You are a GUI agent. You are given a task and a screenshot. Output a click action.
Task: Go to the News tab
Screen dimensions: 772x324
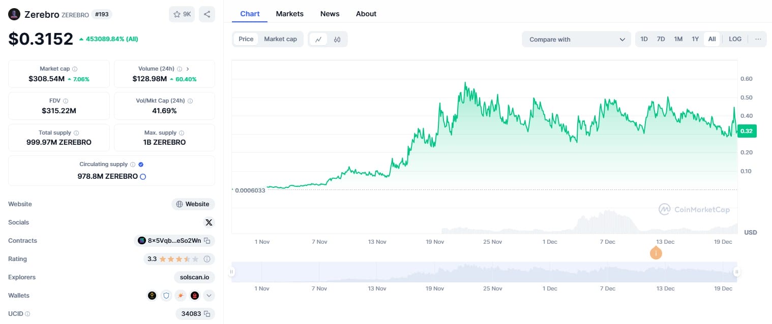330,14
